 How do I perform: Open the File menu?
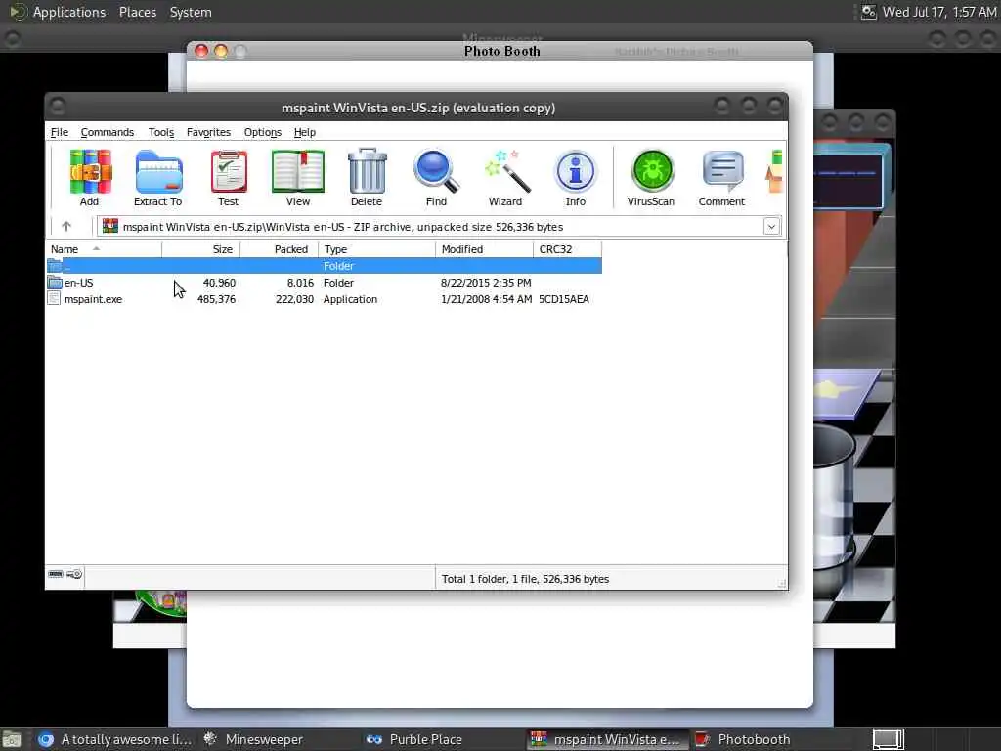click(60, 132)
